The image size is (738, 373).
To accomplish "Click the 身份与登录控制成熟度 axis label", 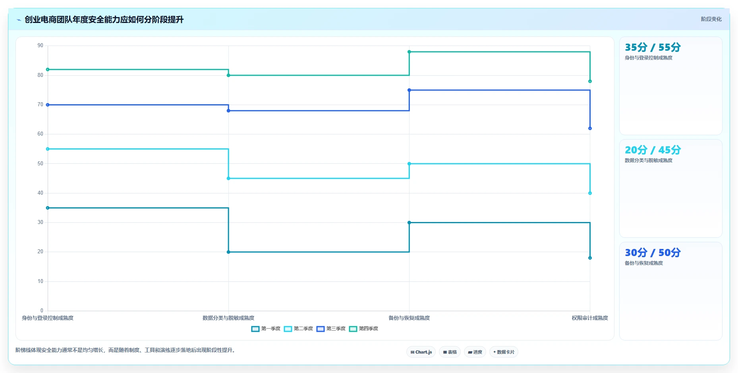I will coord(48,318).
